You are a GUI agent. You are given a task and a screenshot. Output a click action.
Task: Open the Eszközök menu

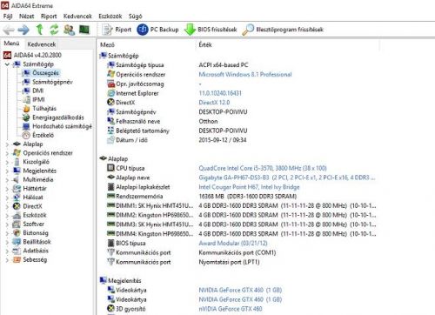tap(110, 17)
